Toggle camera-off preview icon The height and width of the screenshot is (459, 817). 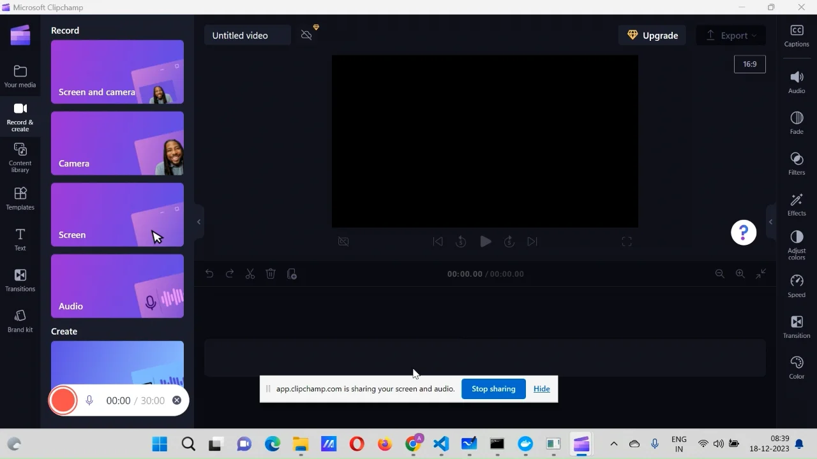(x=343, y=242)
